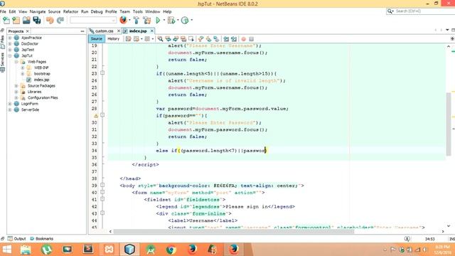Stop macro recording in editor toolbar
This screenshot has width=455, height=256.
coord(251,39)
